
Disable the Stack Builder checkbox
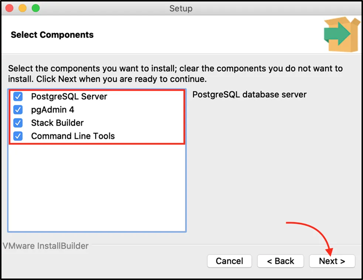coord(18,123)
